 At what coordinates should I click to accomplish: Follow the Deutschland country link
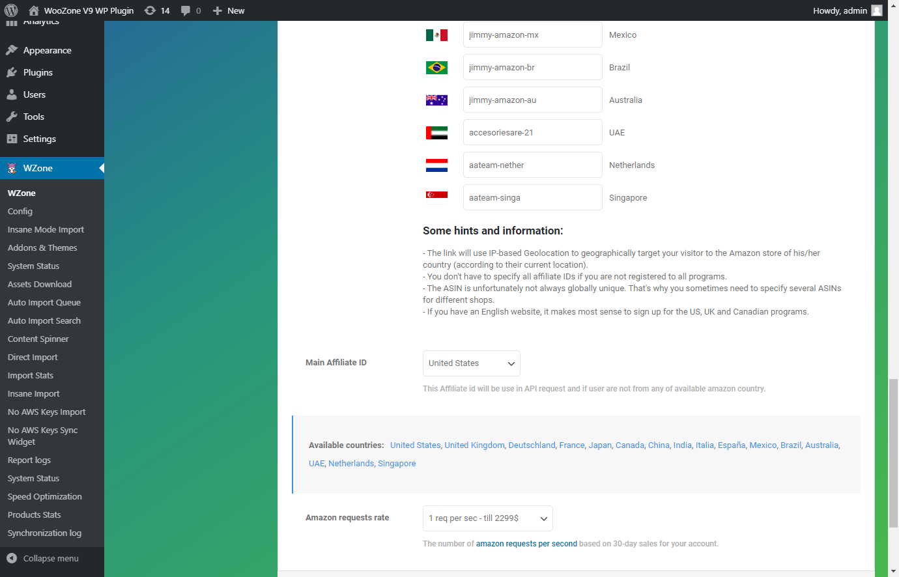click(x=532, y=445)
